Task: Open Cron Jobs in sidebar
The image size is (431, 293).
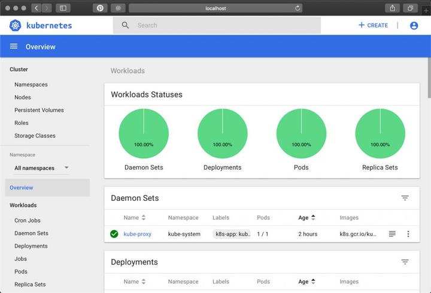Action: (x=28, y=220)
